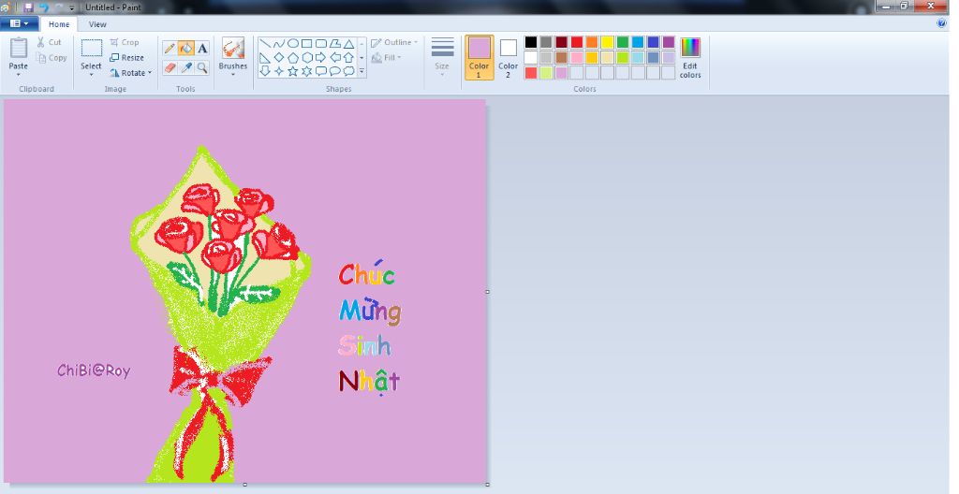Select the Magnifier tool

202,67
